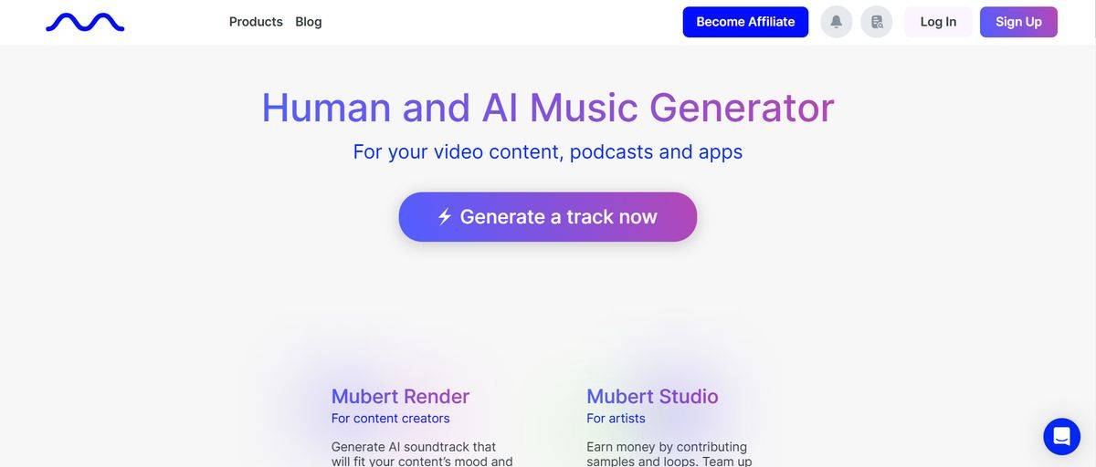Click the 'Earn money by contributing' description
The height and width of the screenshot is (467, 1096).
669,453
